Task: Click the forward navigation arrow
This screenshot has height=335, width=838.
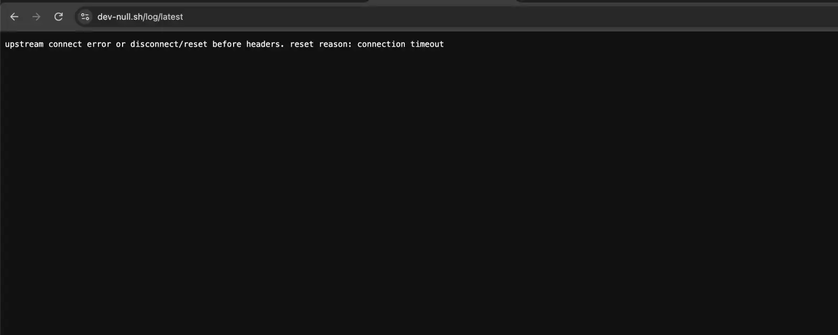Action: (36, 17)
